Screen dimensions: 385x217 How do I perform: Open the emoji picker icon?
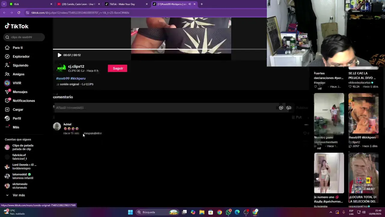pyautogui.click(x=289, y=108)
